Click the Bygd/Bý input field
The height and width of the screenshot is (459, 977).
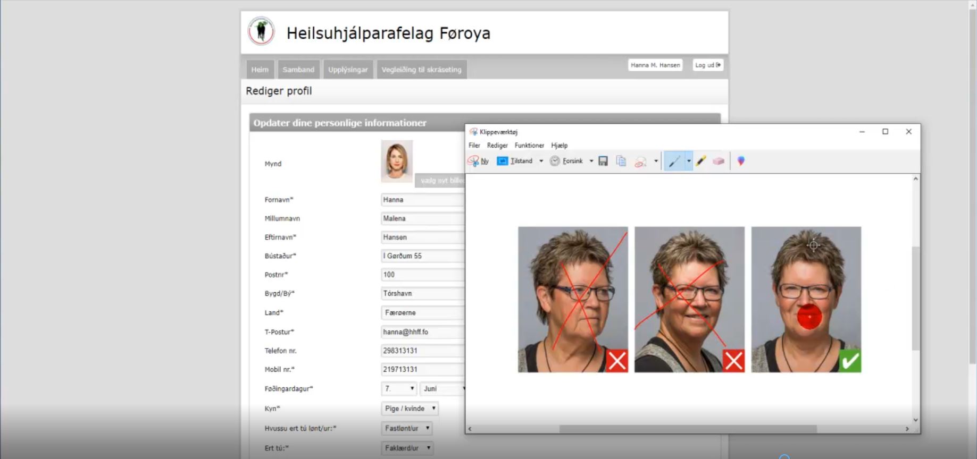[x=423, y=293]
